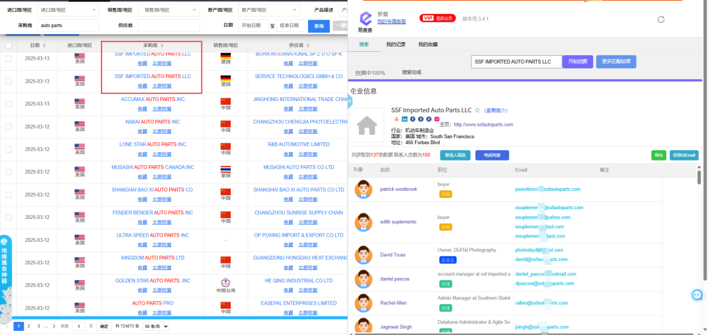Open the LinkedIn icon for SSF Imported Auto Parts

(x=404, y=119)
